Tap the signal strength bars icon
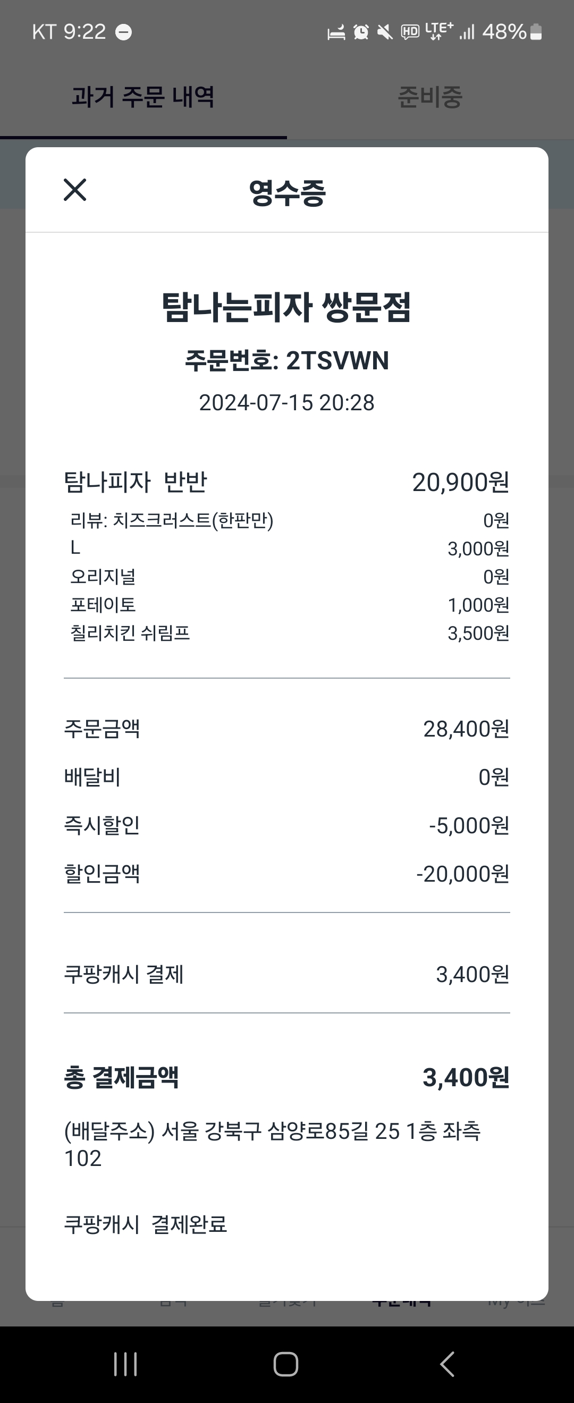 coord(467,32)
